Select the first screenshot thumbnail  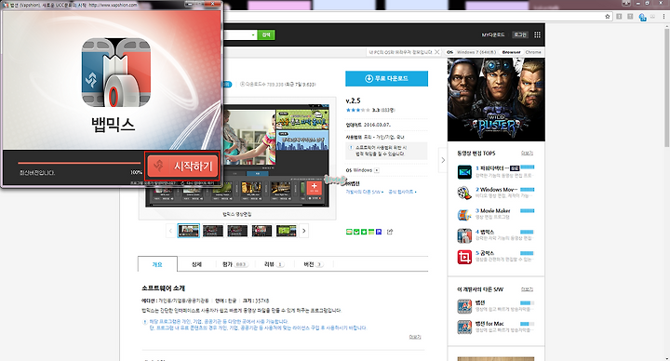pyautogui.click(x=188, y=231)
